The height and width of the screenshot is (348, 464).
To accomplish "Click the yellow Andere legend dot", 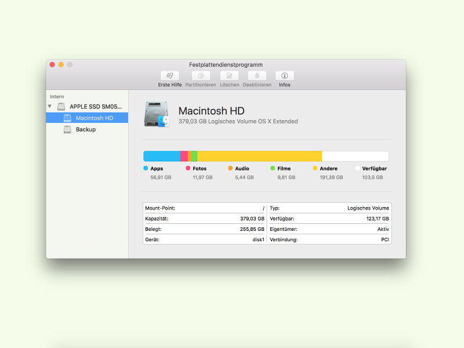I will [x=315, y=168].
